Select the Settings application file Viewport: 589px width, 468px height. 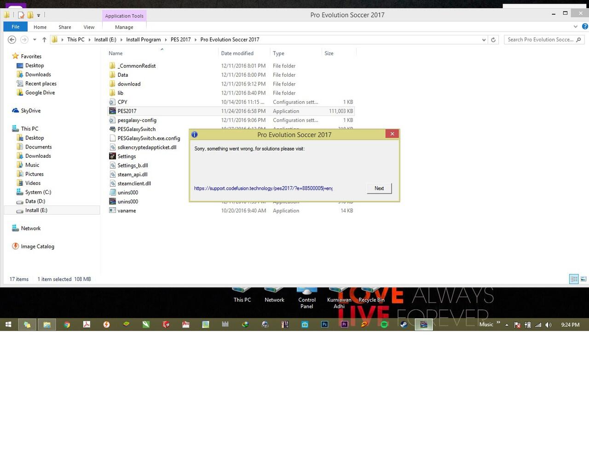pos(127,156)
